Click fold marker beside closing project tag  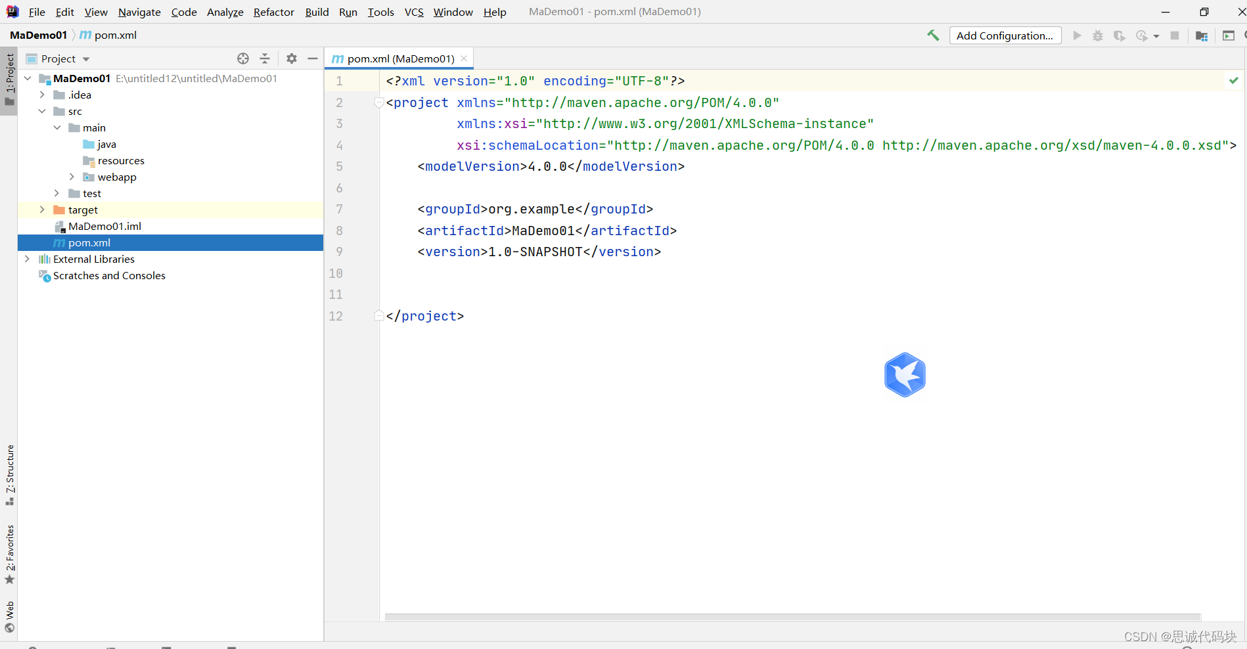[379, 316]
